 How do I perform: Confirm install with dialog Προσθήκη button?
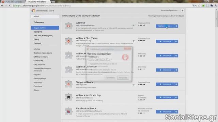point(110,78)
